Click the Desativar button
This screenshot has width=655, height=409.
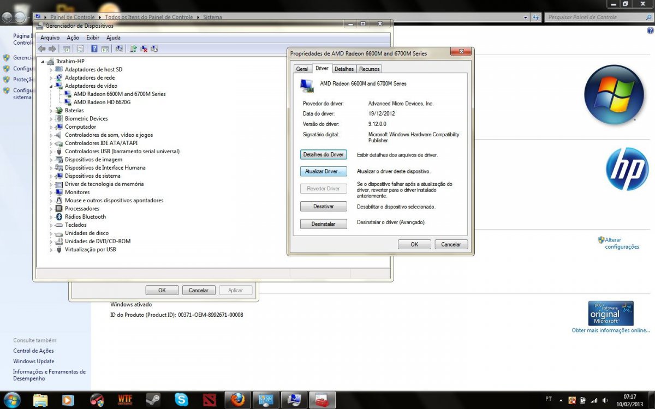(x=324, y=207)
